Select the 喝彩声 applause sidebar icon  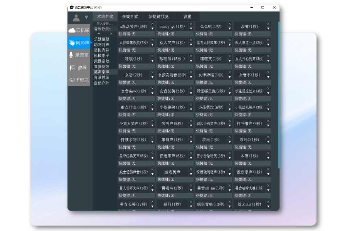[x=79, y=42]
